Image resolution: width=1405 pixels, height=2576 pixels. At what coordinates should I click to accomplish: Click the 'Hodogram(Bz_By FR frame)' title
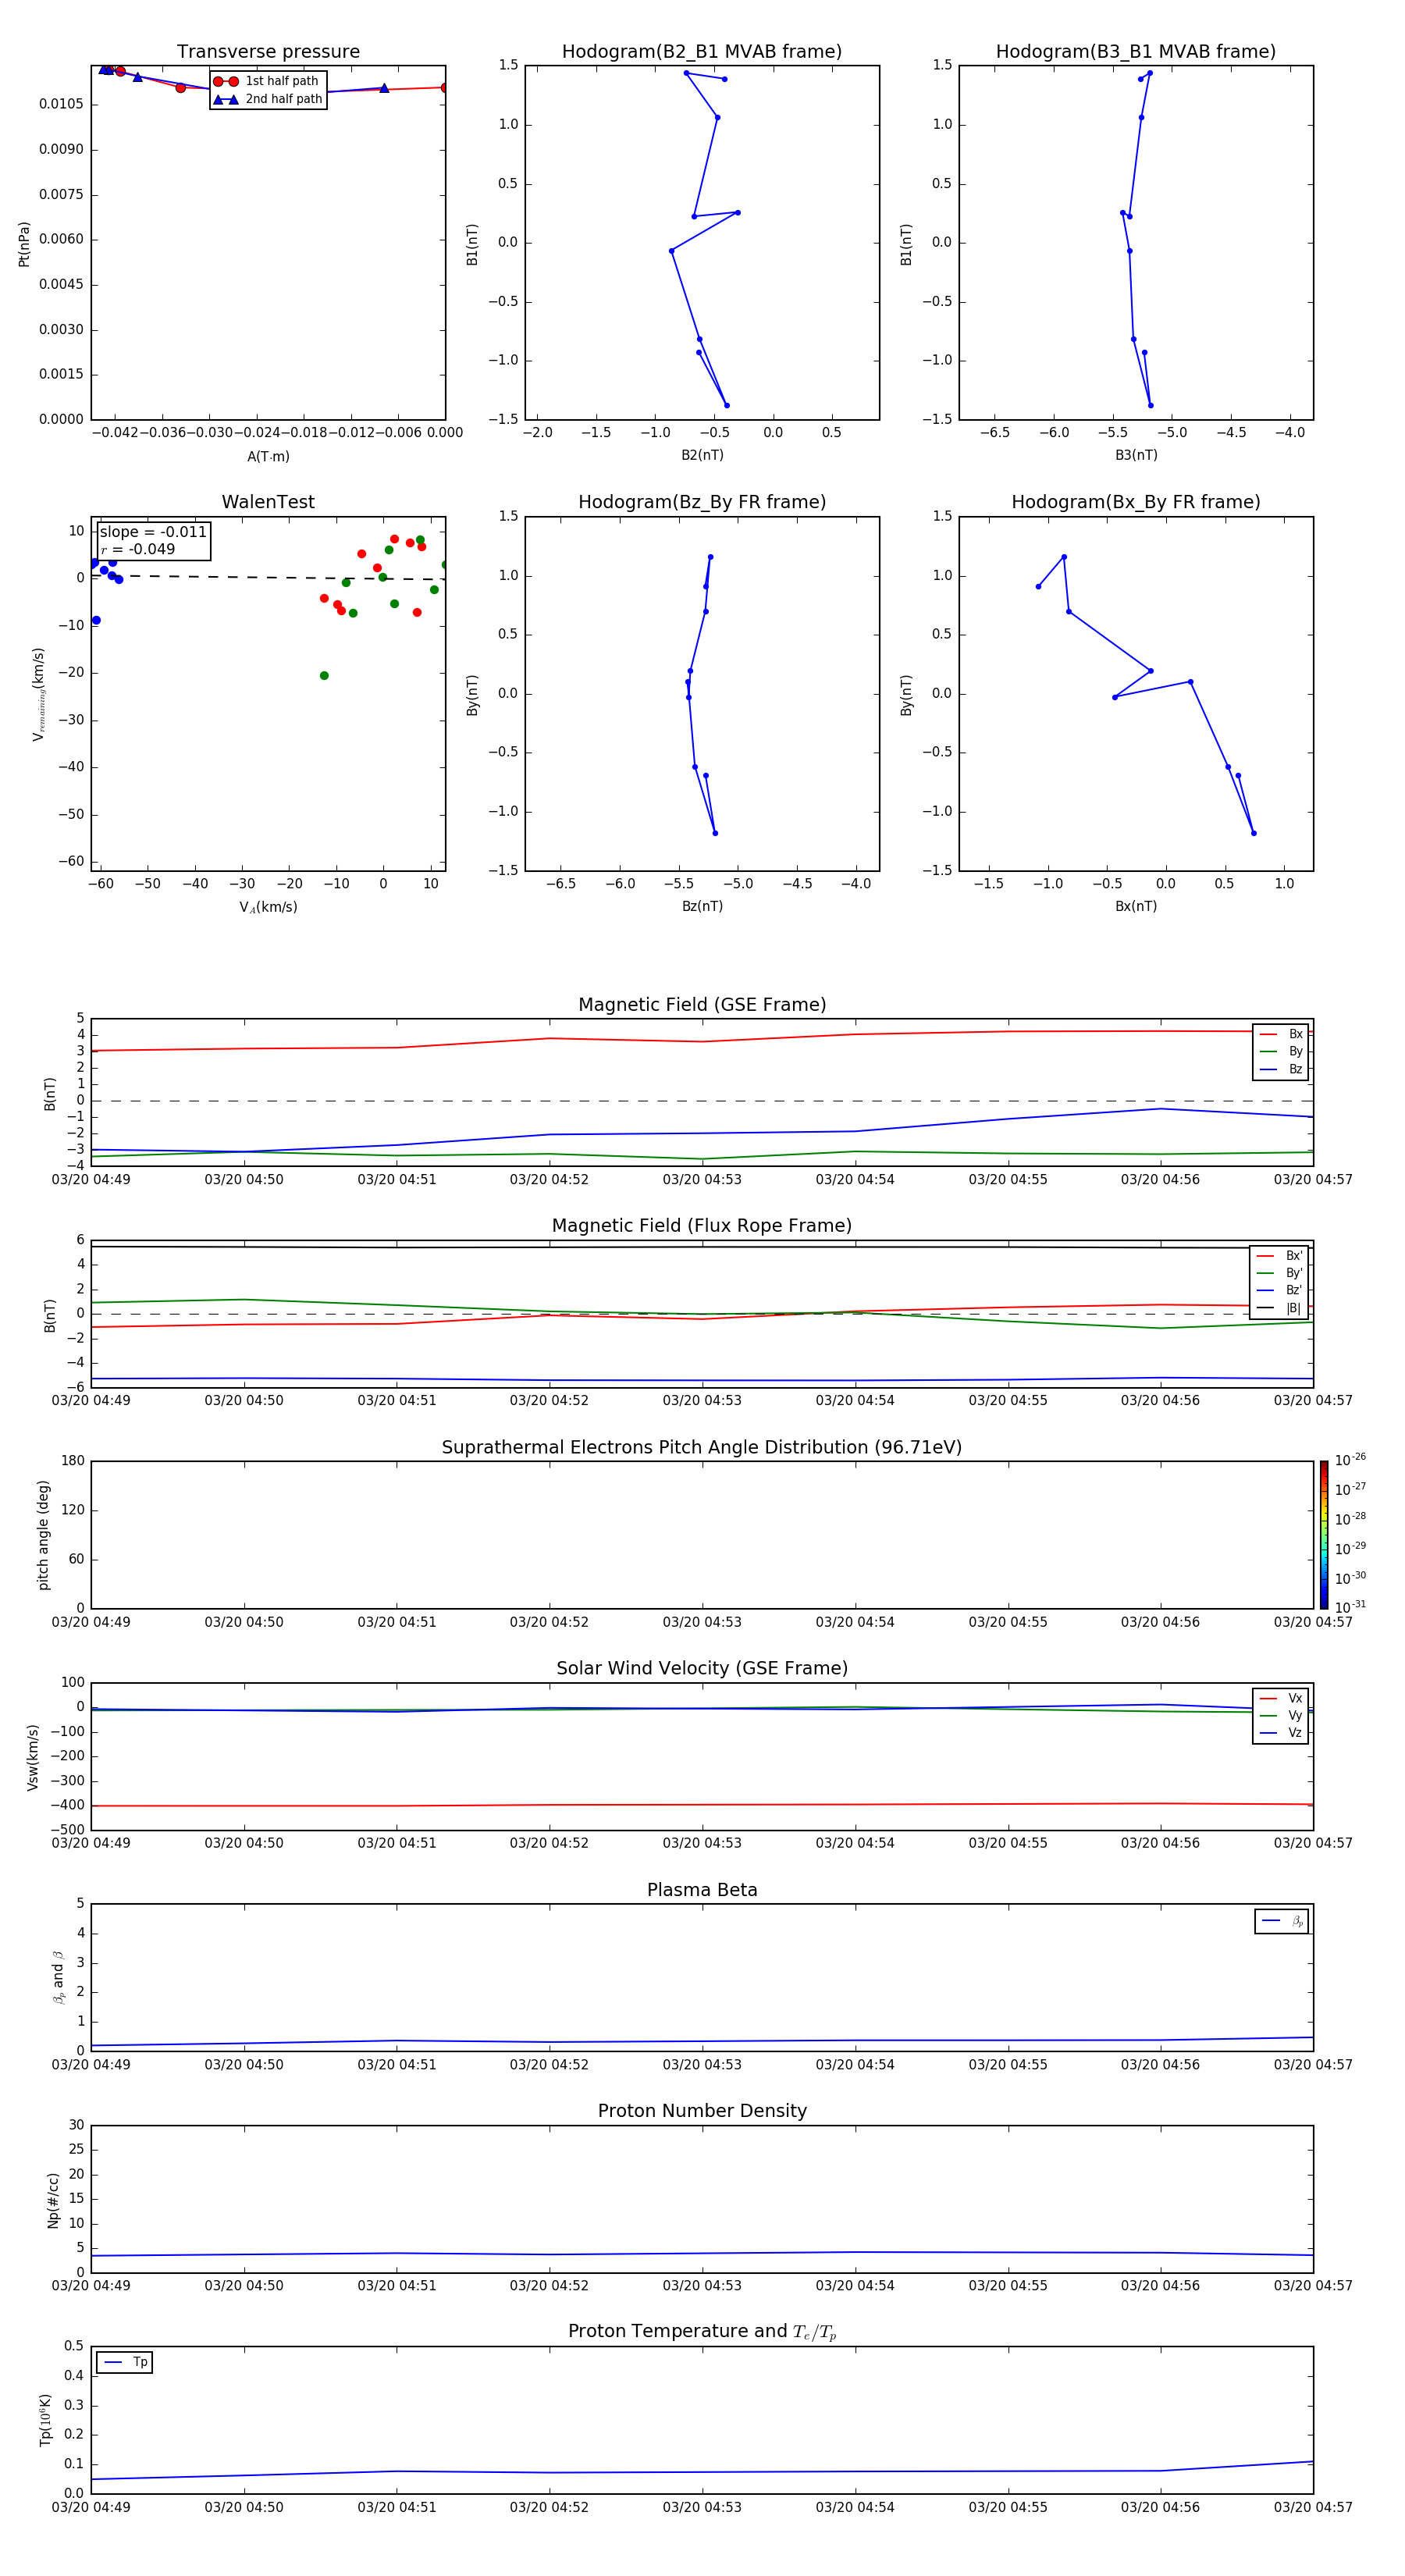pos(702,502)
